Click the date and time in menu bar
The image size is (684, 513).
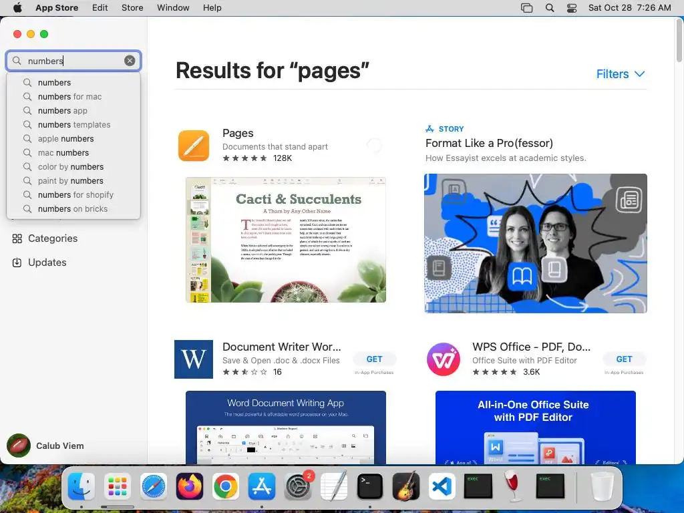[629, 8]
